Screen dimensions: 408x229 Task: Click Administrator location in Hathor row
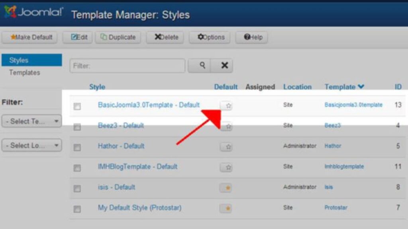pos(300,146)
